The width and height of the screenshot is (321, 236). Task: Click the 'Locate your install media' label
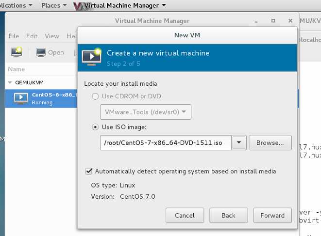point(120,83)
